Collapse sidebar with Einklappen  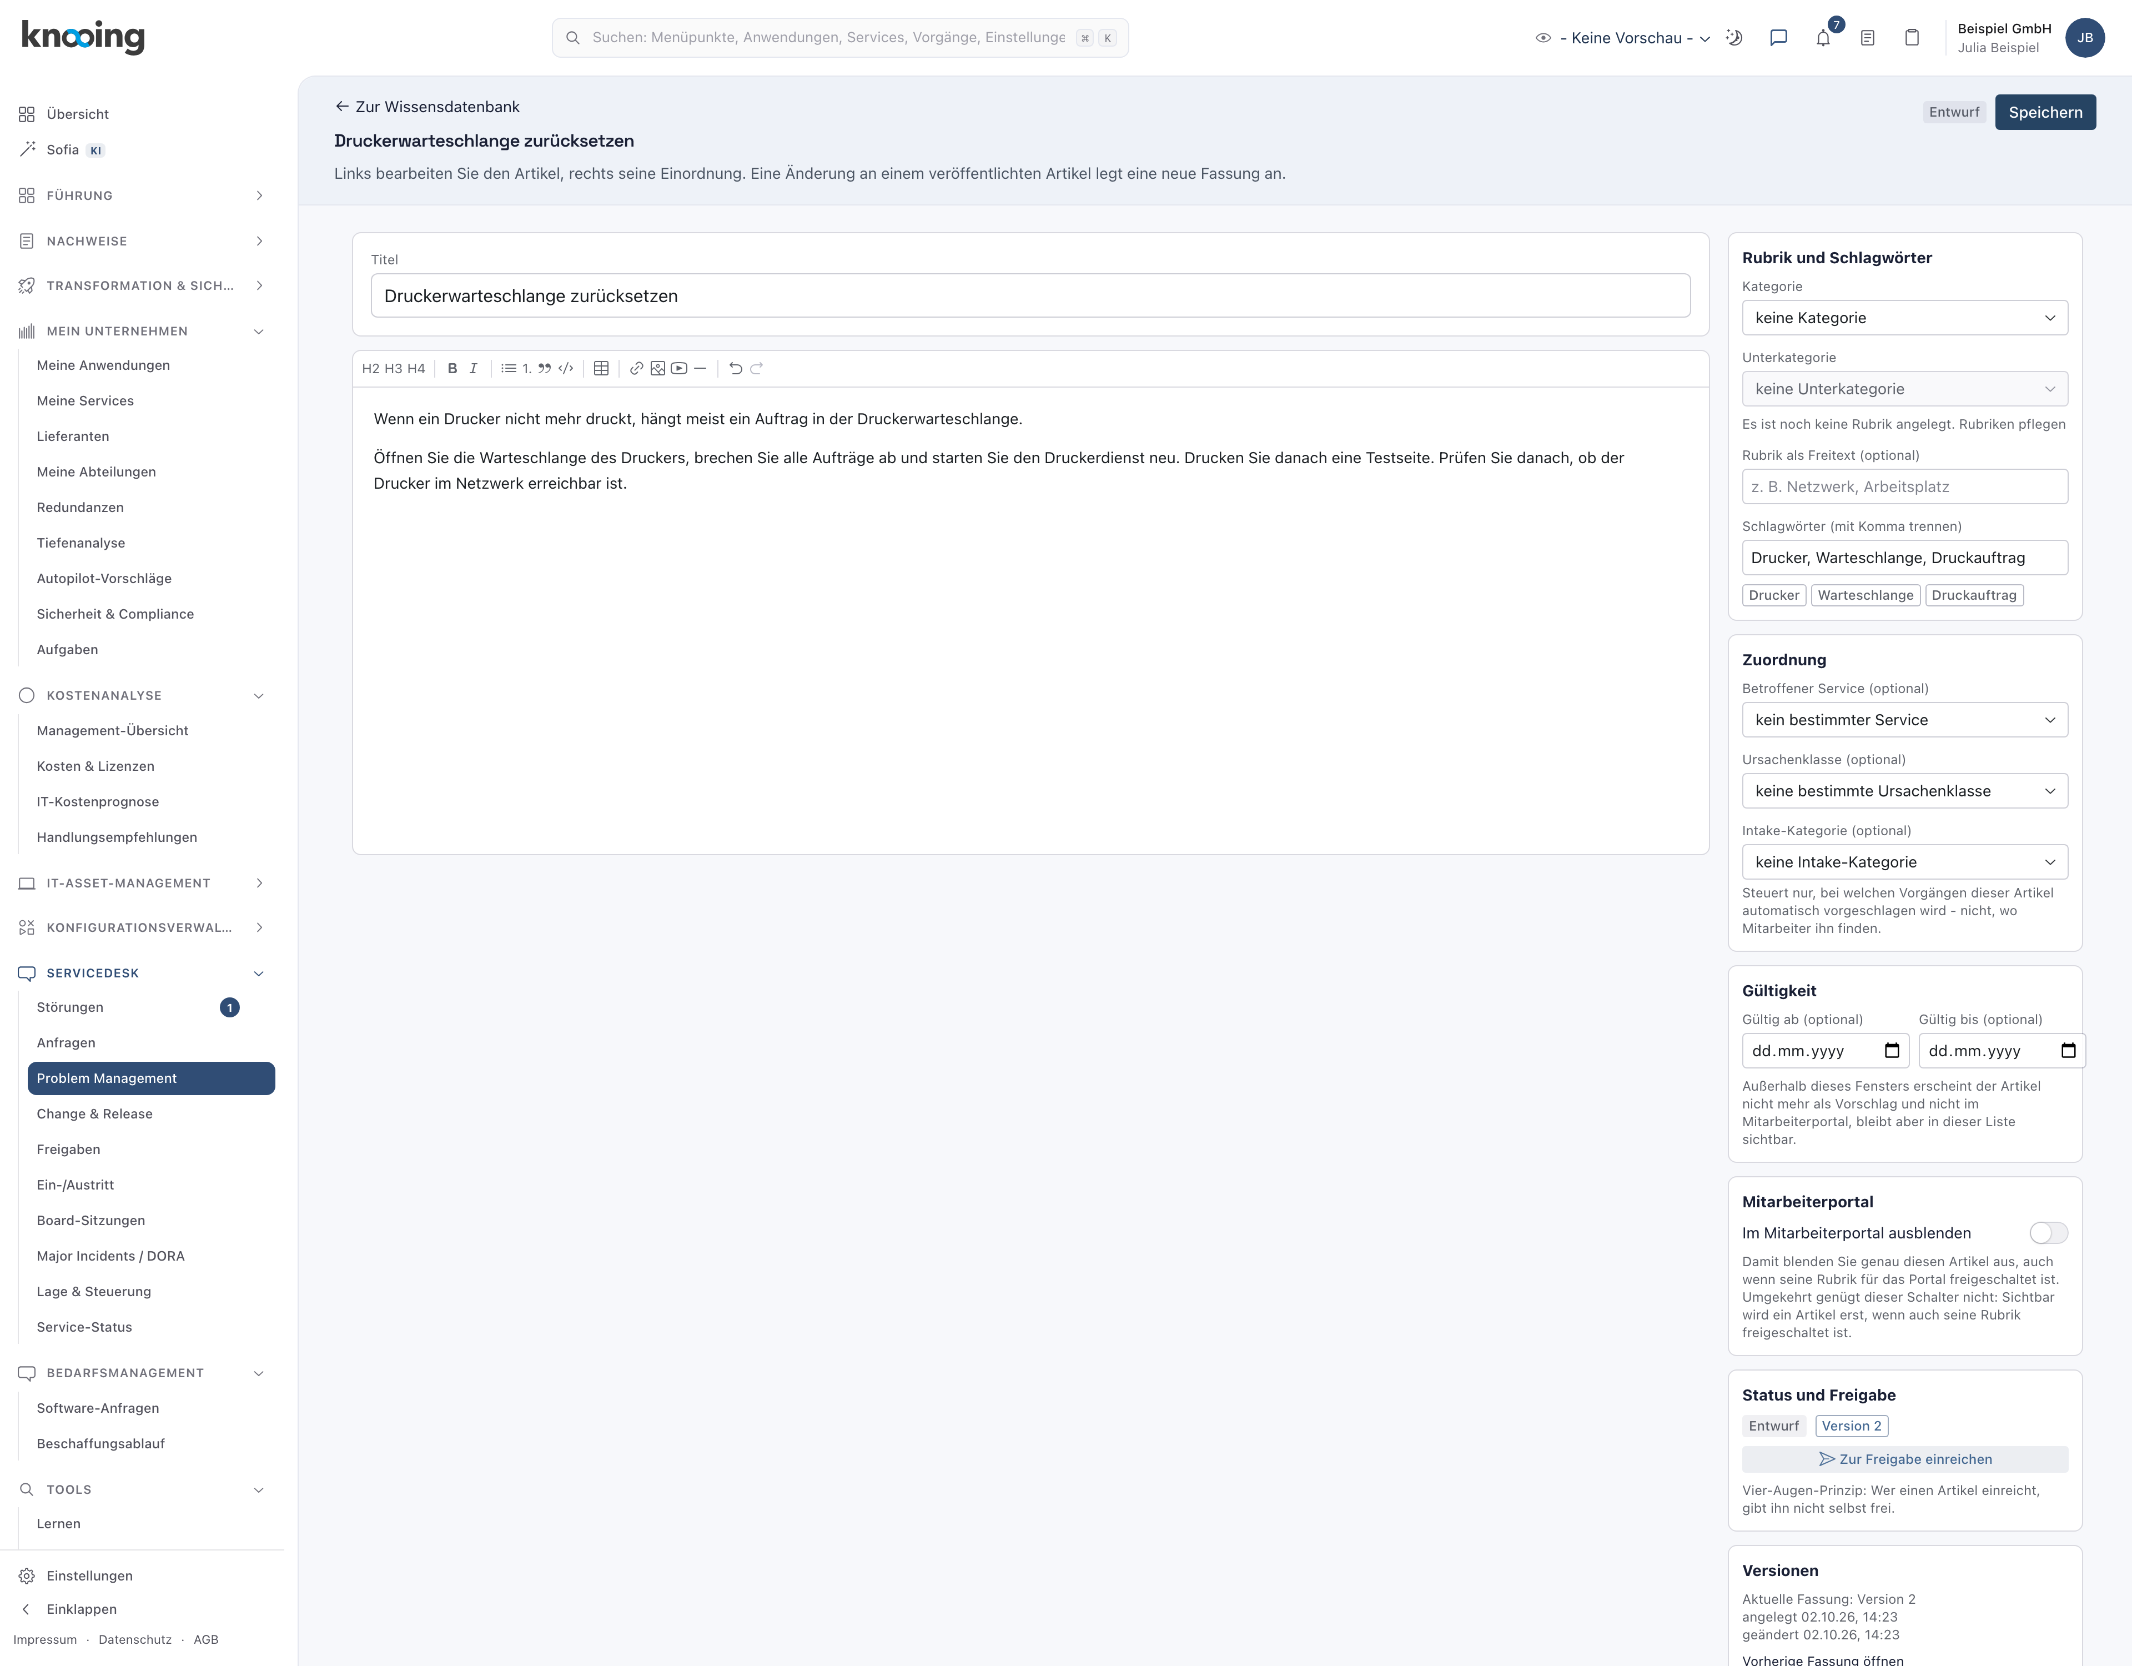point(81,1608)
